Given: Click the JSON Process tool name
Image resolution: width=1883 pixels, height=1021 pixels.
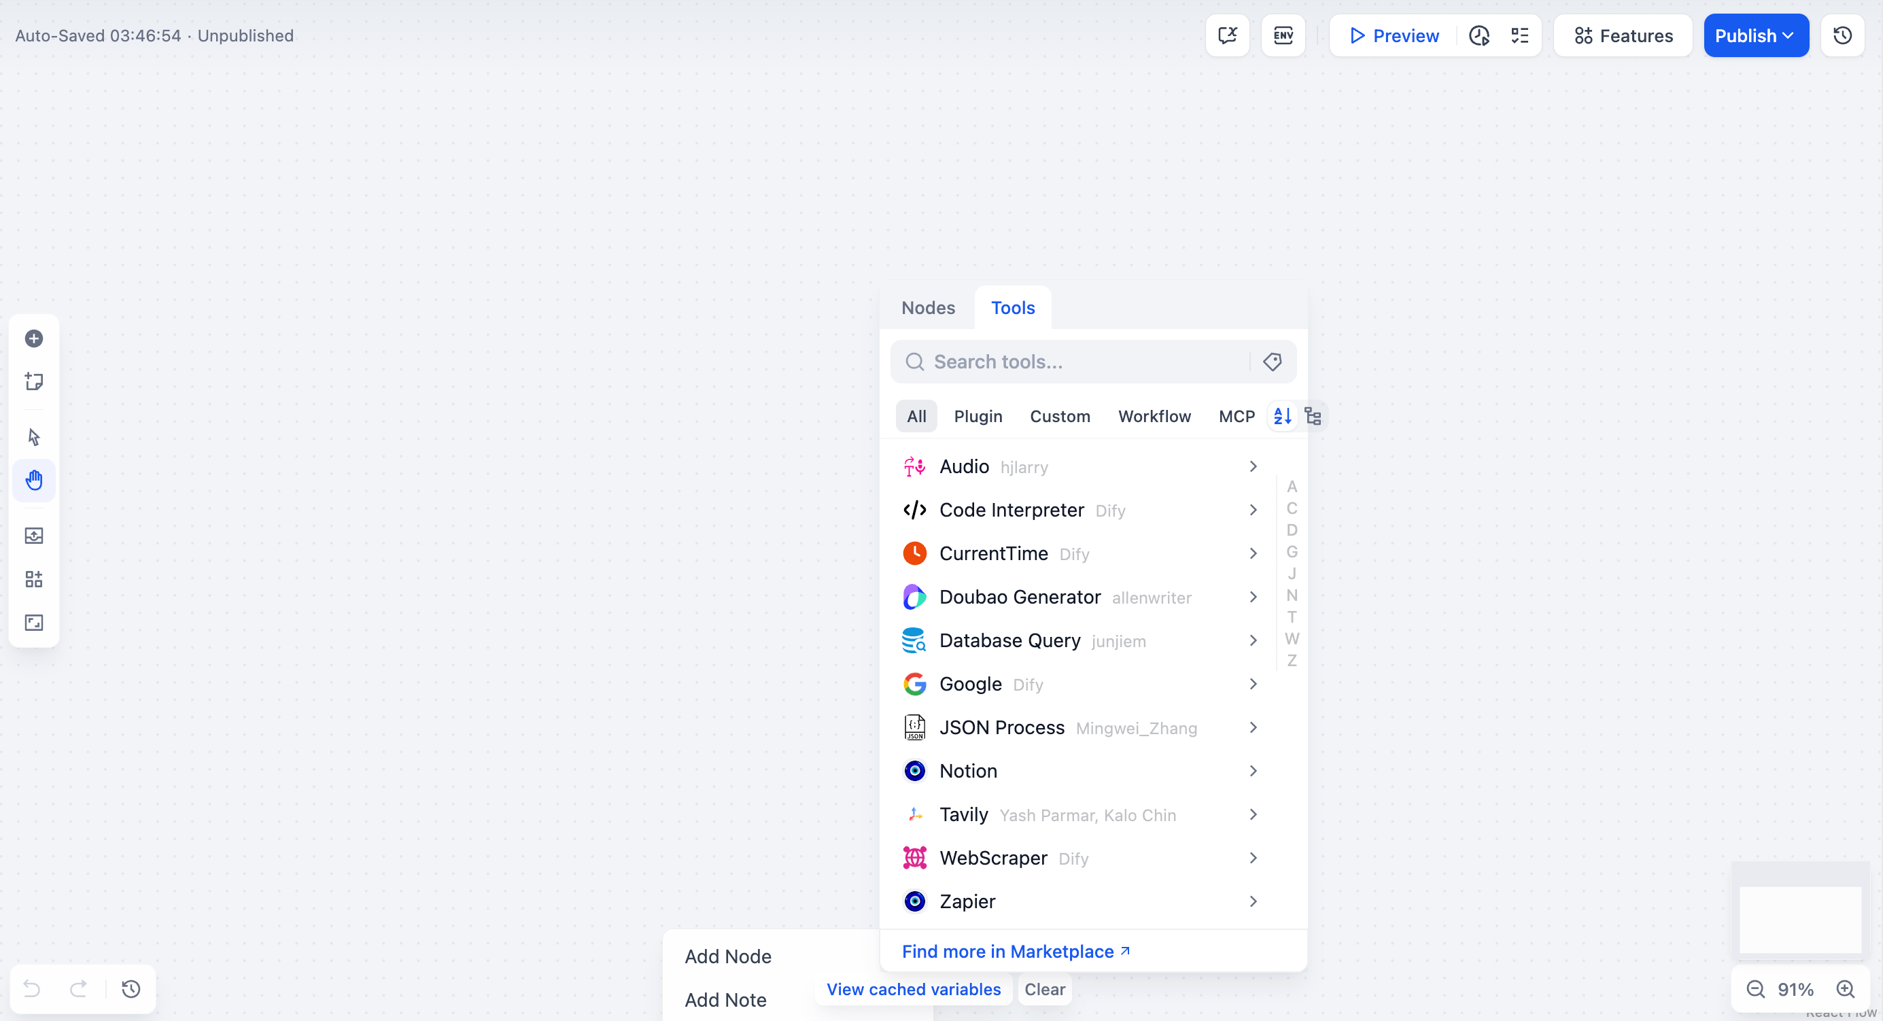Looking at the screenshot, I should click(x=1001, y=727).
